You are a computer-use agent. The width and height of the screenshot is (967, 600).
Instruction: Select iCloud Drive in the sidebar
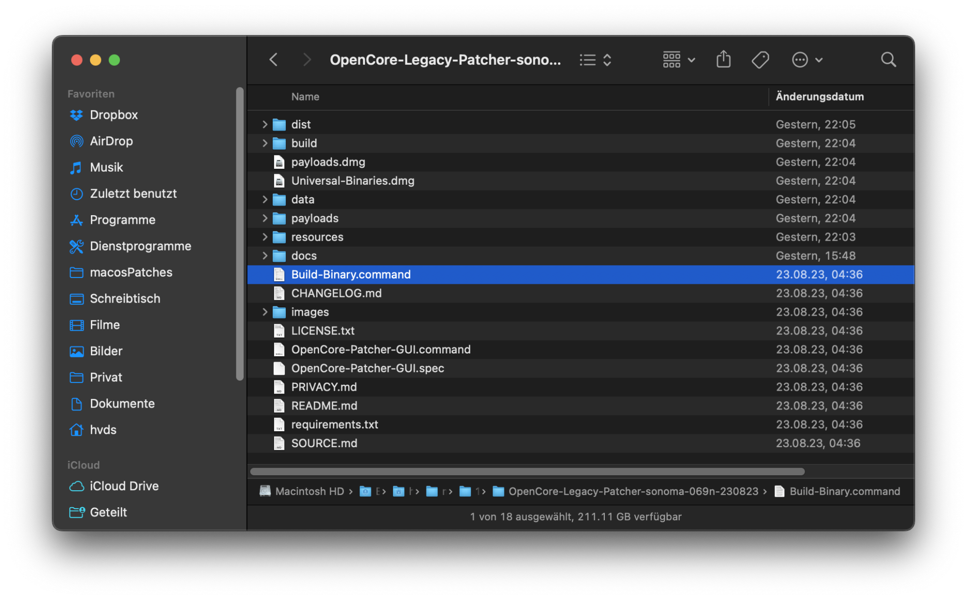[124, 486]
